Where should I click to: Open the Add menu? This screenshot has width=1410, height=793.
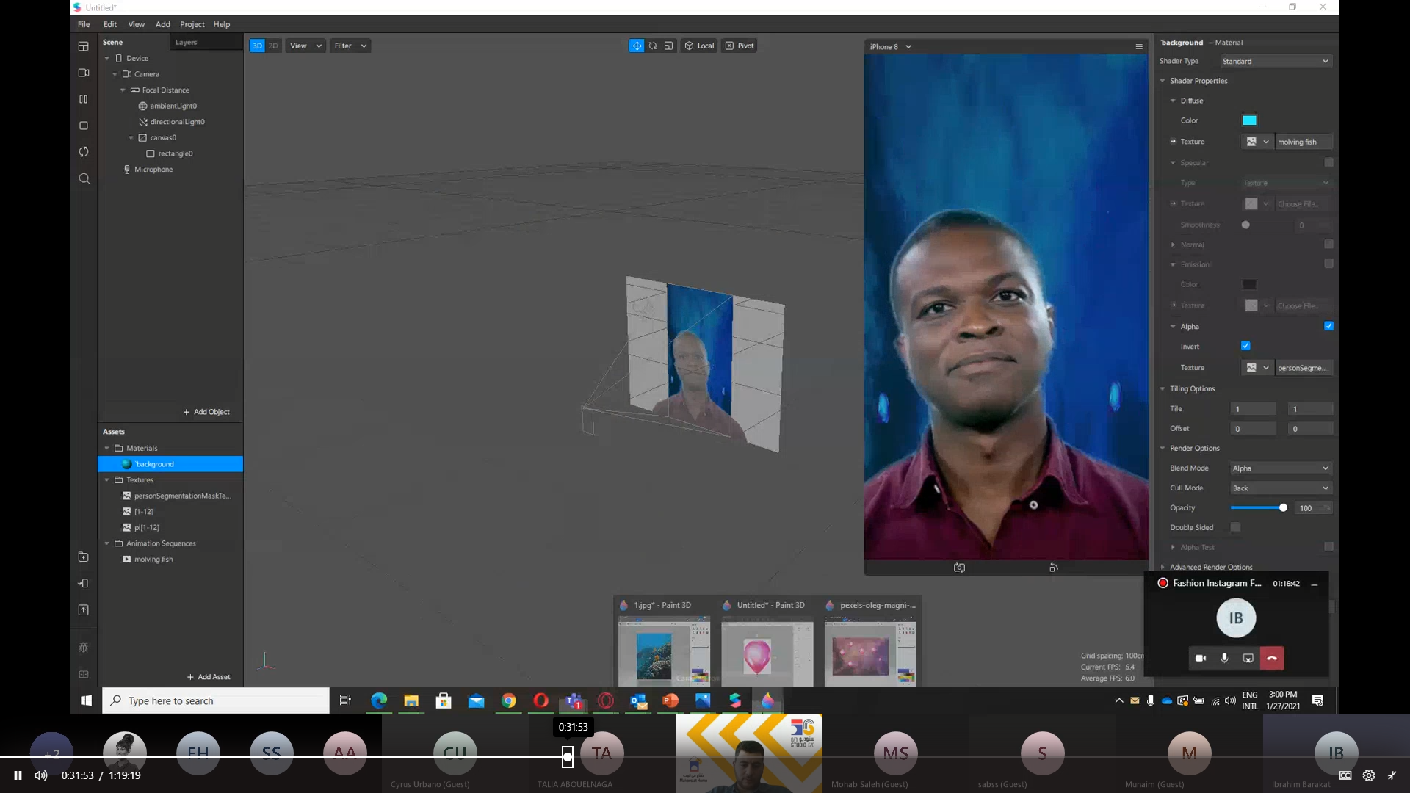[163, 24]
